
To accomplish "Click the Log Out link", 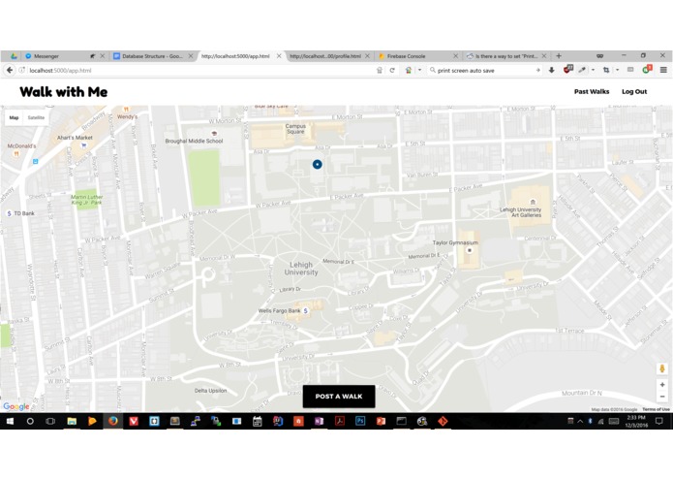I will coord(634,91).
